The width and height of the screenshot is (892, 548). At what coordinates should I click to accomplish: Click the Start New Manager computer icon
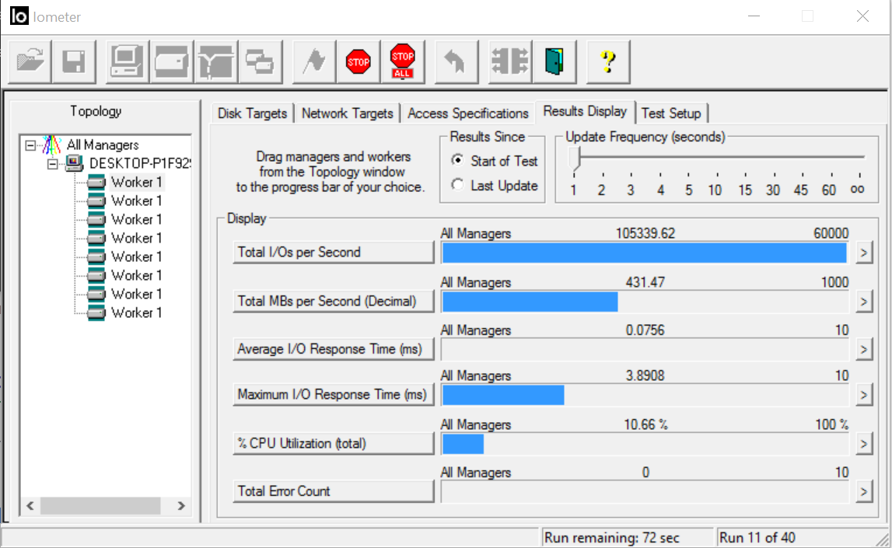pos(128,61)
